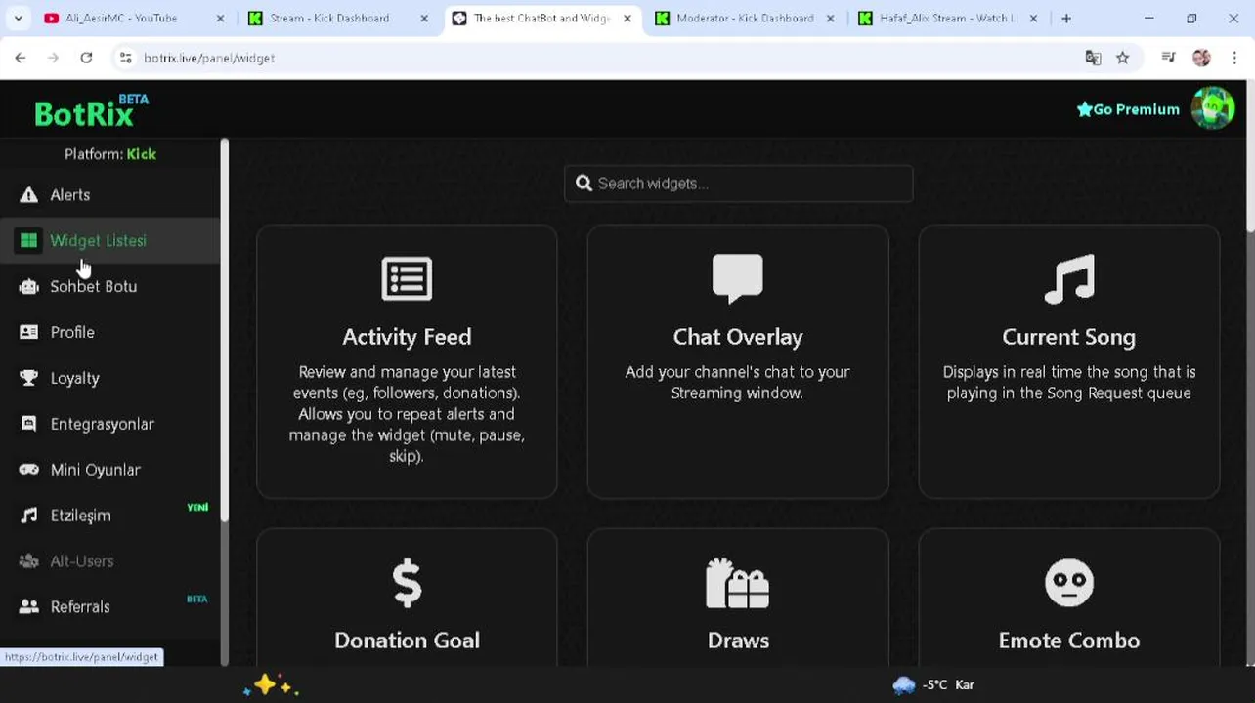1255x703 pixels.
Task: Click the Etkileşim menu label
Action: (81, 516)
